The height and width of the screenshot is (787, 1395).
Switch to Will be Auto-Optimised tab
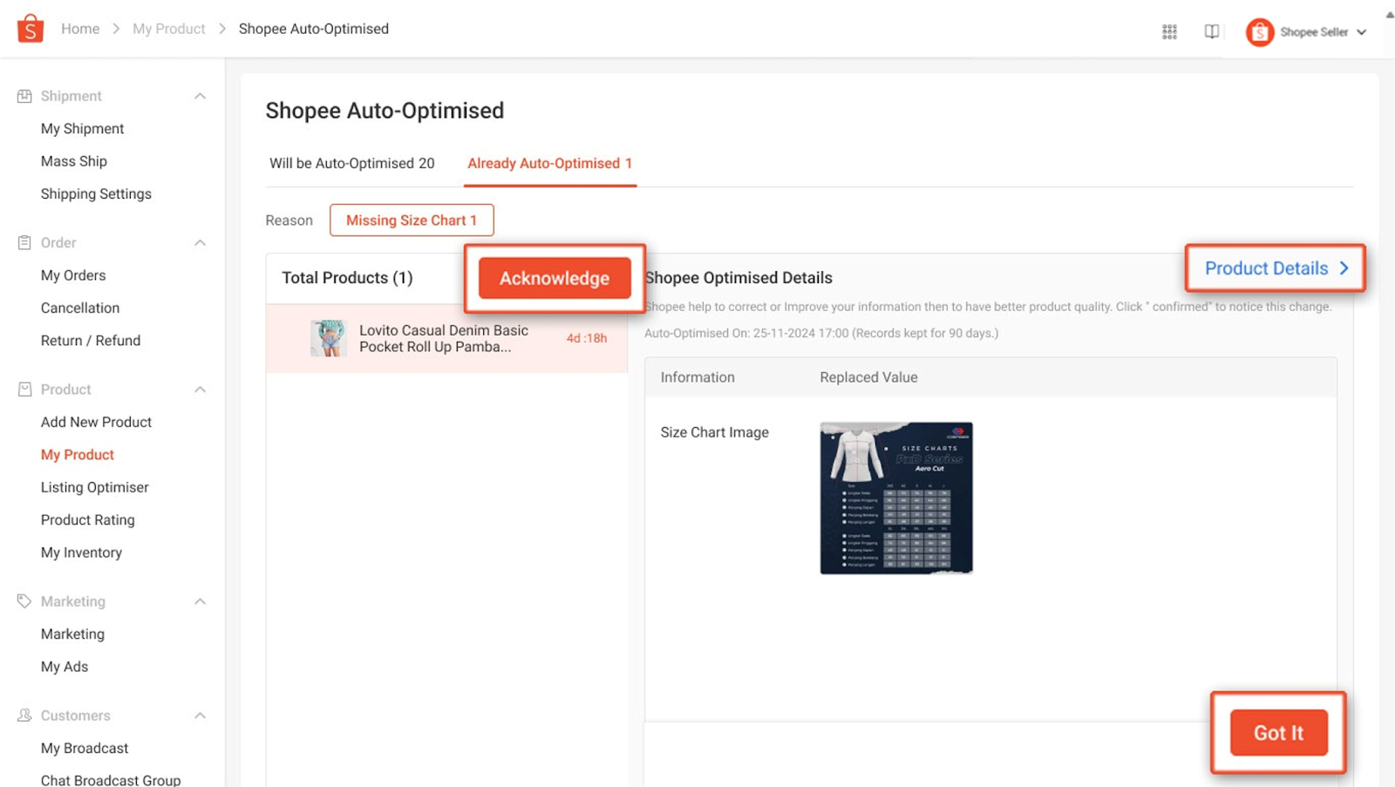[x=351, y=163]
